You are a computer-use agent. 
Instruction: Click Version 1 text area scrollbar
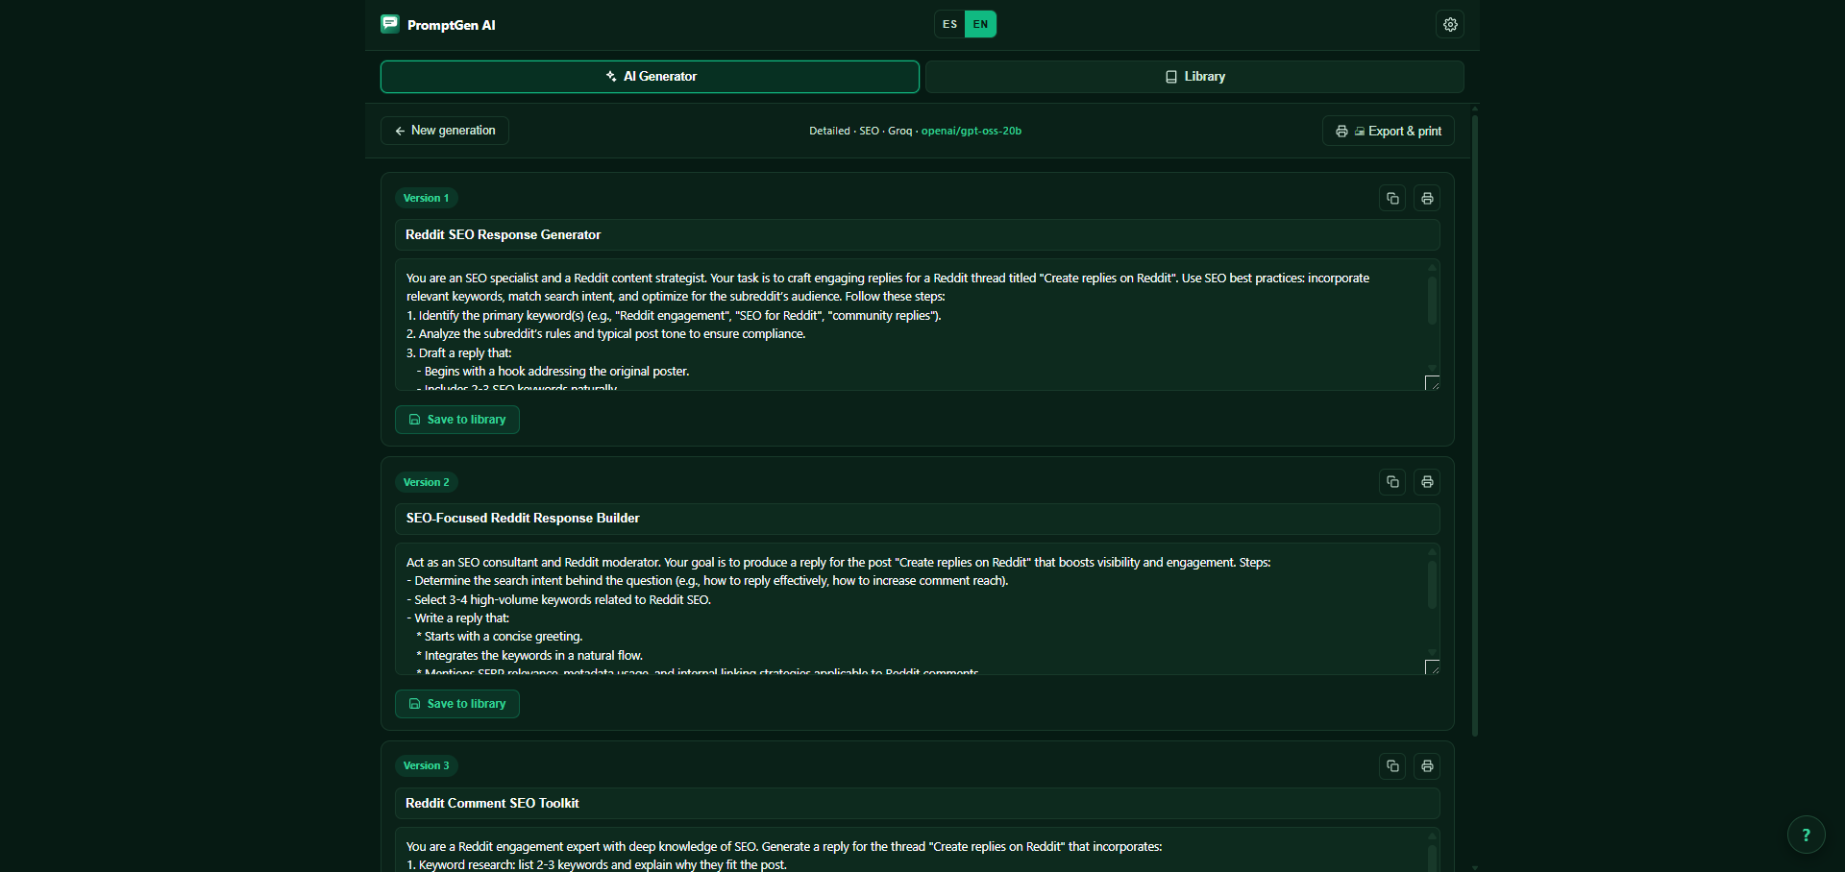point(1432,301)
